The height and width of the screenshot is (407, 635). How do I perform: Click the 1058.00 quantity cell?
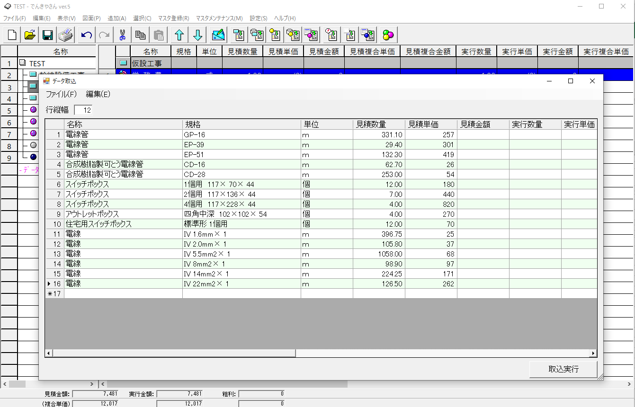tap(379, 254)
